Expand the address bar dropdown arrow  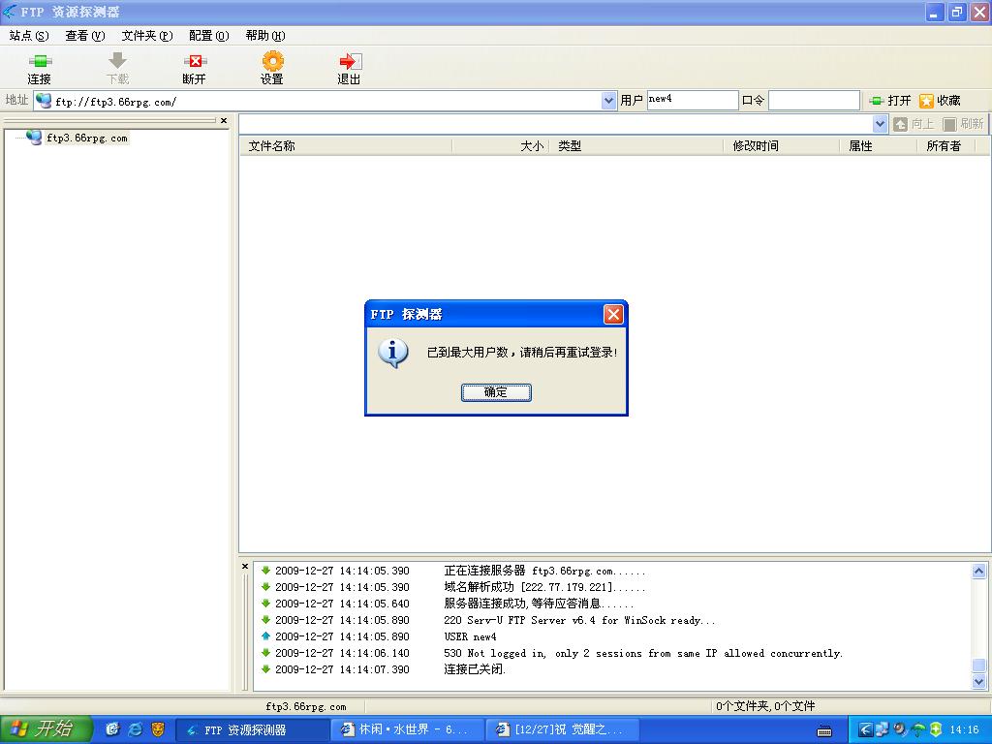(x=608, y=101)
